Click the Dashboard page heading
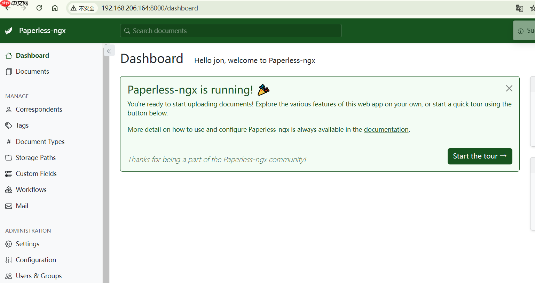This screenshot has width=535, height=283. 152,59
